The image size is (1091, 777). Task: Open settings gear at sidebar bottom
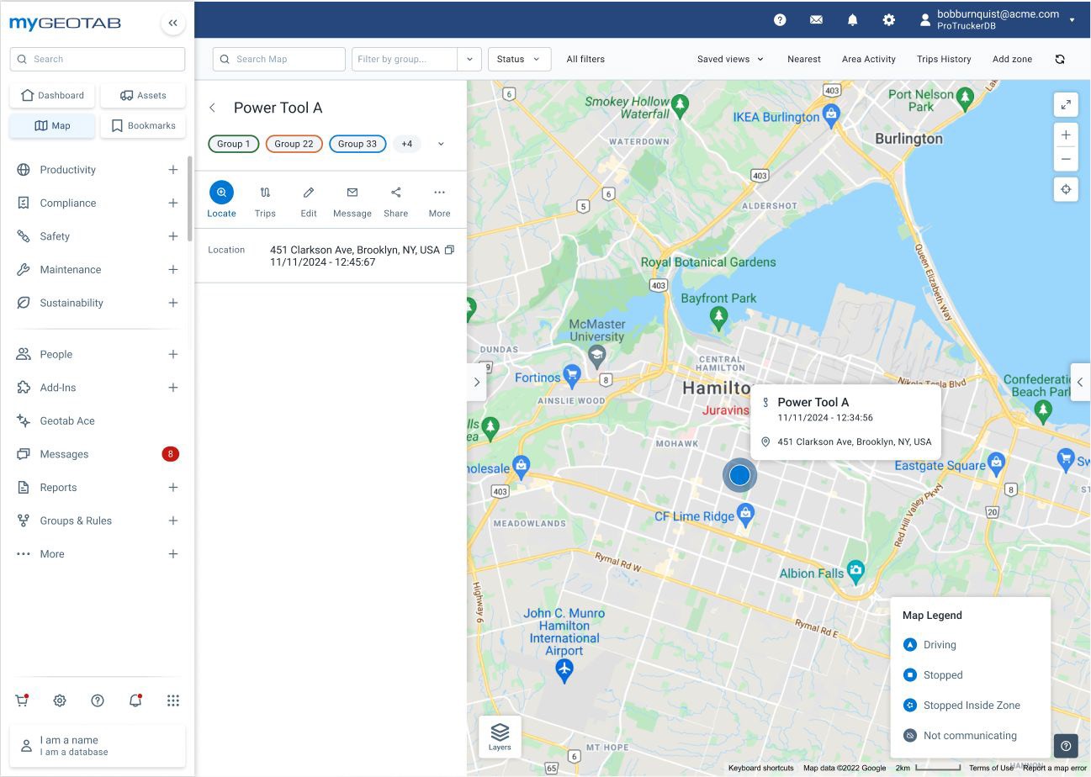click(x=60, y=700)
